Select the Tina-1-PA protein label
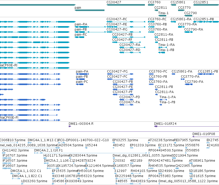Image resolution: width=219 pixels, height=185 pixels. [168, 97]
